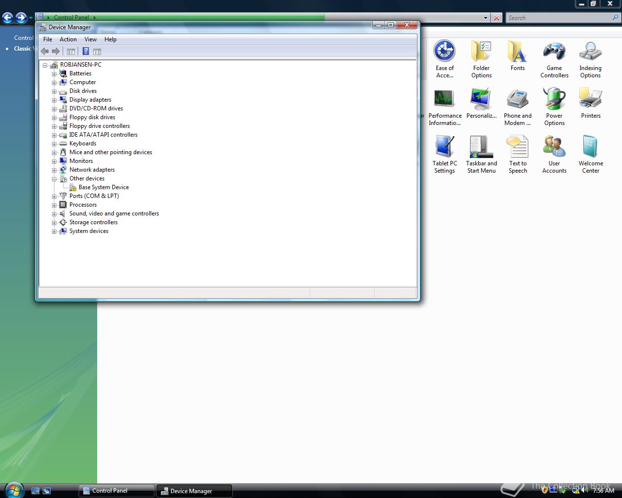The height and width of the screenshot is (498, 622).
Task: Open the Indexing Options icon
Action: click(x=590, y=59)
